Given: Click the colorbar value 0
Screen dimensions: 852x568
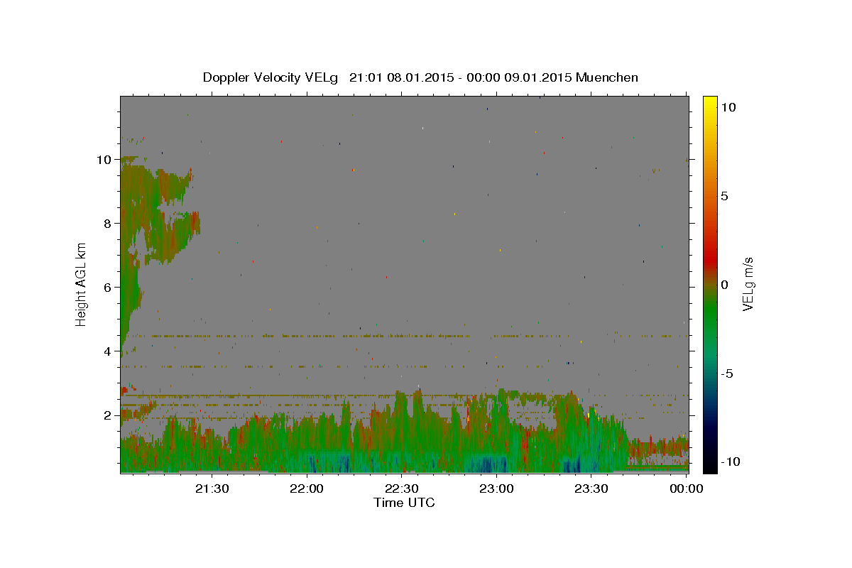Looking at the screenshot, I should point(724,285).
